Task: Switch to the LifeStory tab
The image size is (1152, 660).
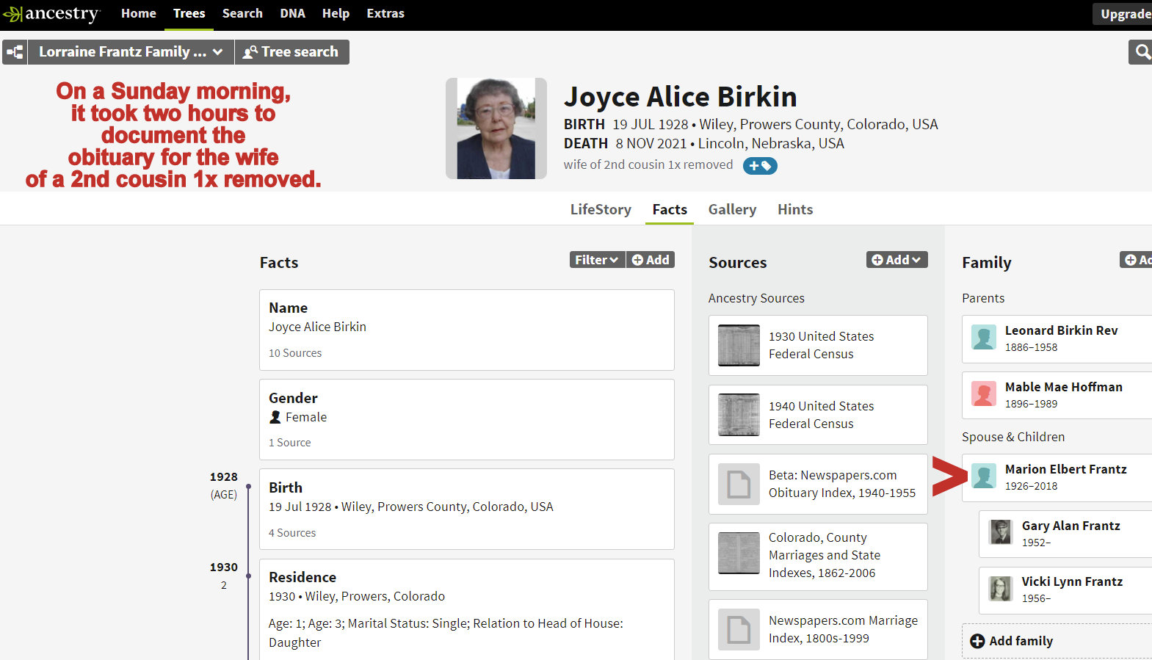Action: (601, 210)
